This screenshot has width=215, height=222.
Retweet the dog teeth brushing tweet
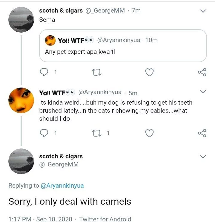(x=97, y=133)
